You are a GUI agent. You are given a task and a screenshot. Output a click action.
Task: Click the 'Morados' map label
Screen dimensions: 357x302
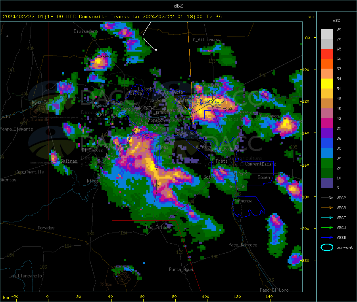click(x=46, y=228)
